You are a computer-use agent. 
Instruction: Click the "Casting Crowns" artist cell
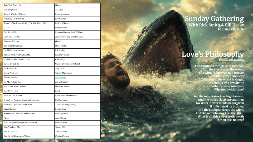coord(62,136)
